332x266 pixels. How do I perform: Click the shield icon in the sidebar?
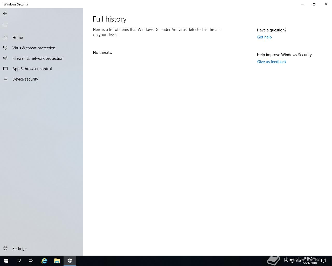point(5,48)
